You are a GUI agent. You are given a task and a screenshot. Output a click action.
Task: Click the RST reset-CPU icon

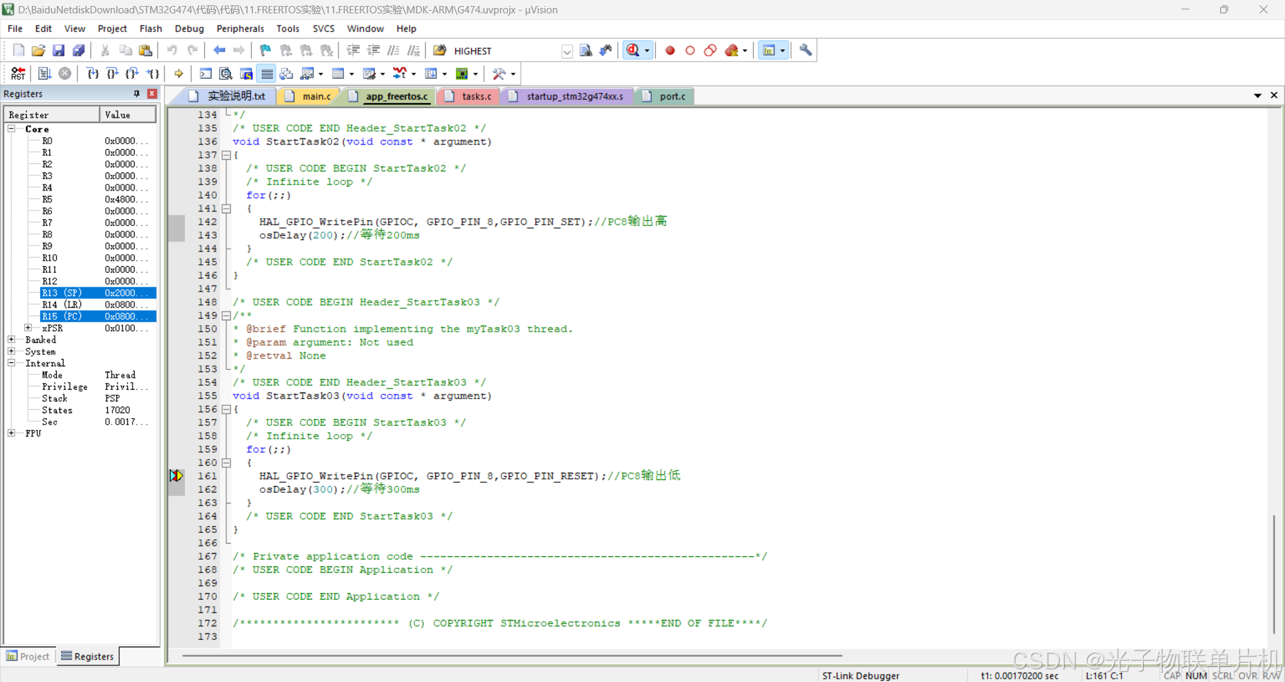click(x=17, y=74)
